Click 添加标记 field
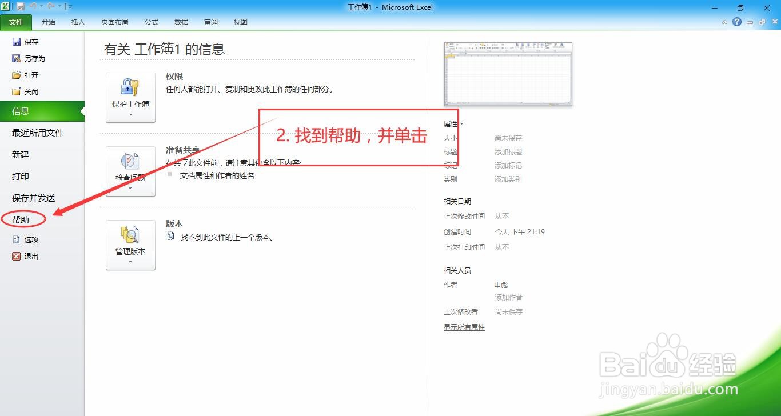The image size is (781, 416). 508,165
